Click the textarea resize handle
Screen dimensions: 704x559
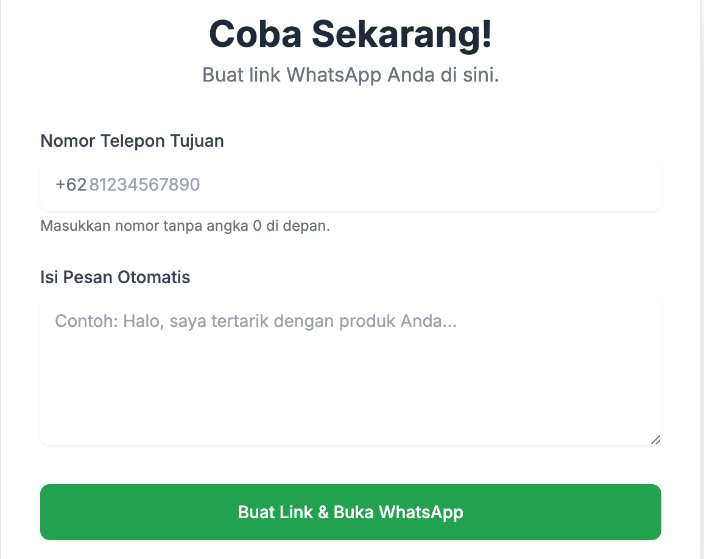point(656,440)
